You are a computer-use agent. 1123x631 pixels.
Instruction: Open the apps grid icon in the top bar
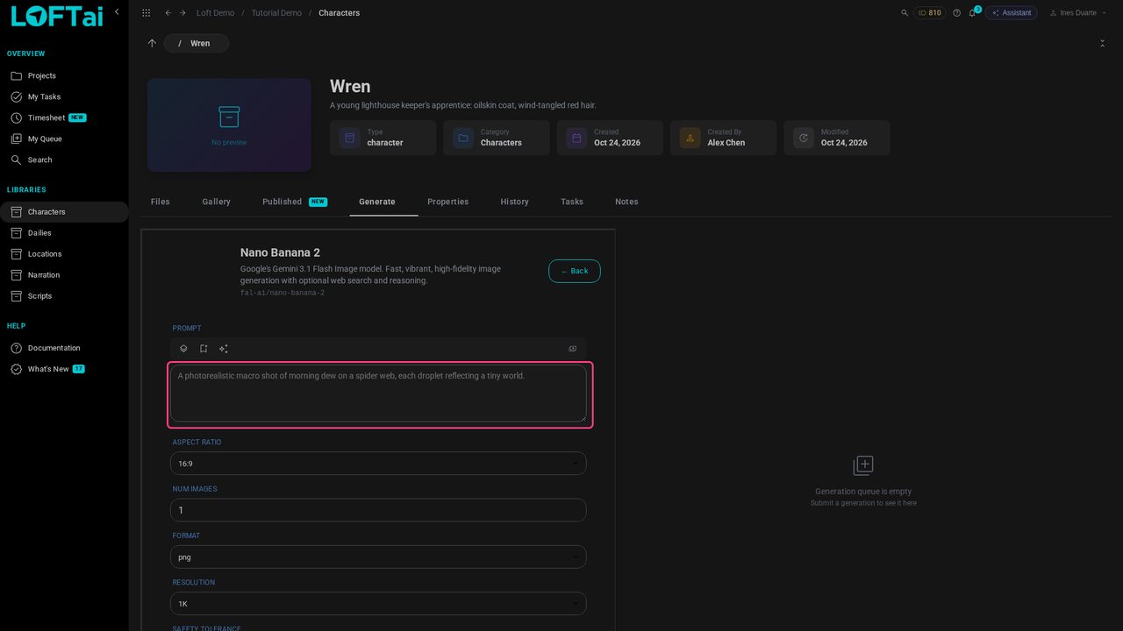tap(146, 13)
